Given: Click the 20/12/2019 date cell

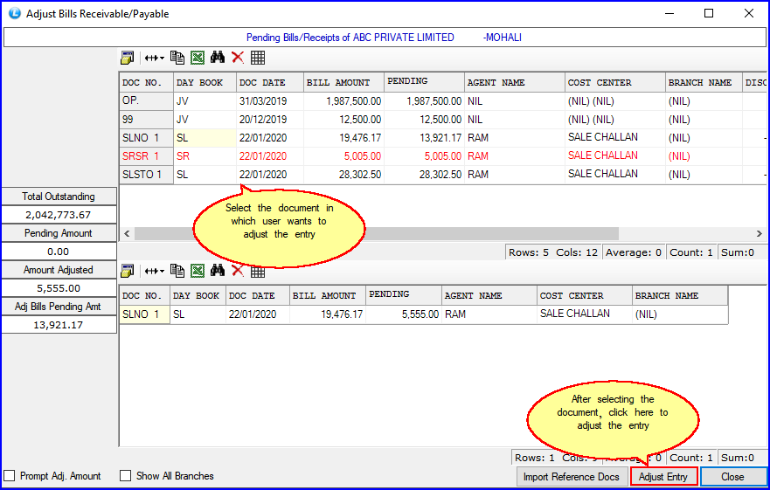Looking at the screenshot, I should click(x=270, y=120).
